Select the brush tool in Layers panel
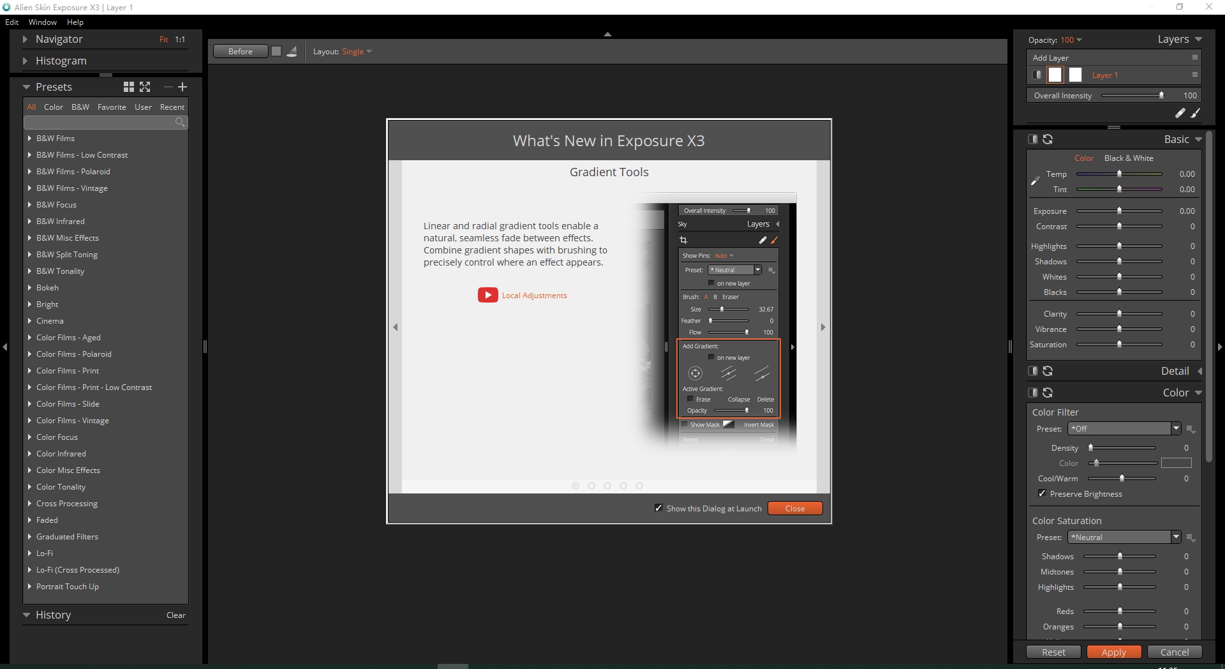The height and width of the screenshot is (669, 1225). coord(1196,113)
